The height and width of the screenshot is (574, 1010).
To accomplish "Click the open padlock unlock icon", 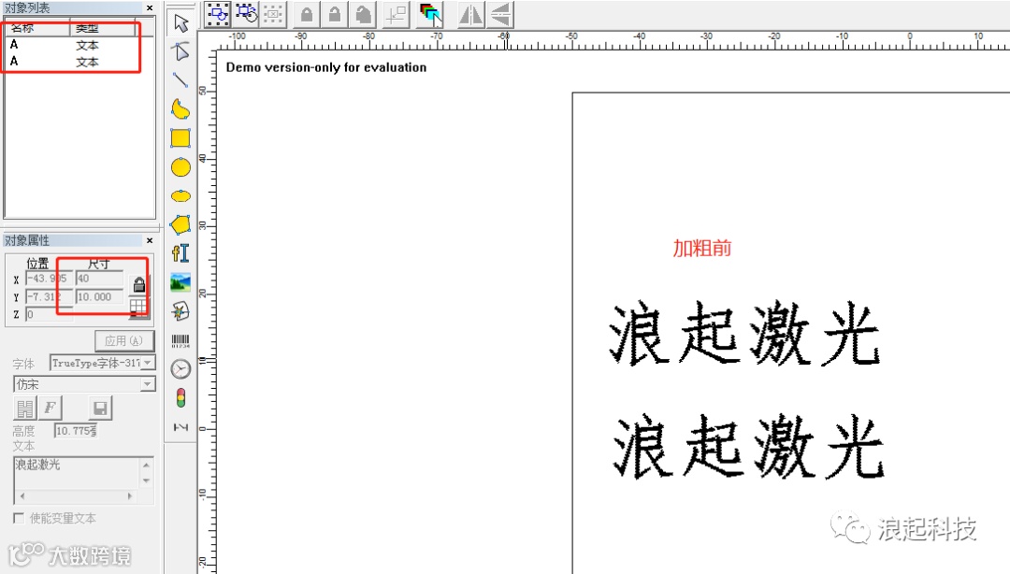I will [335, 14].
